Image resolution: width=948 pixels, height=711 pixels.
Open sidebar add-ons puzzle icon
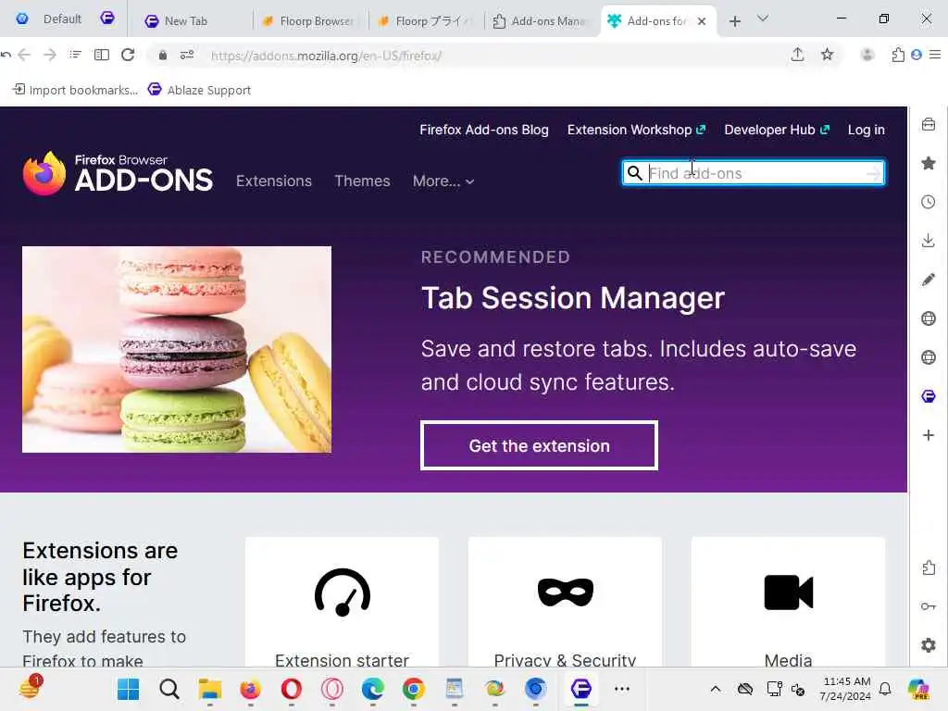click(x=929, y=568)
